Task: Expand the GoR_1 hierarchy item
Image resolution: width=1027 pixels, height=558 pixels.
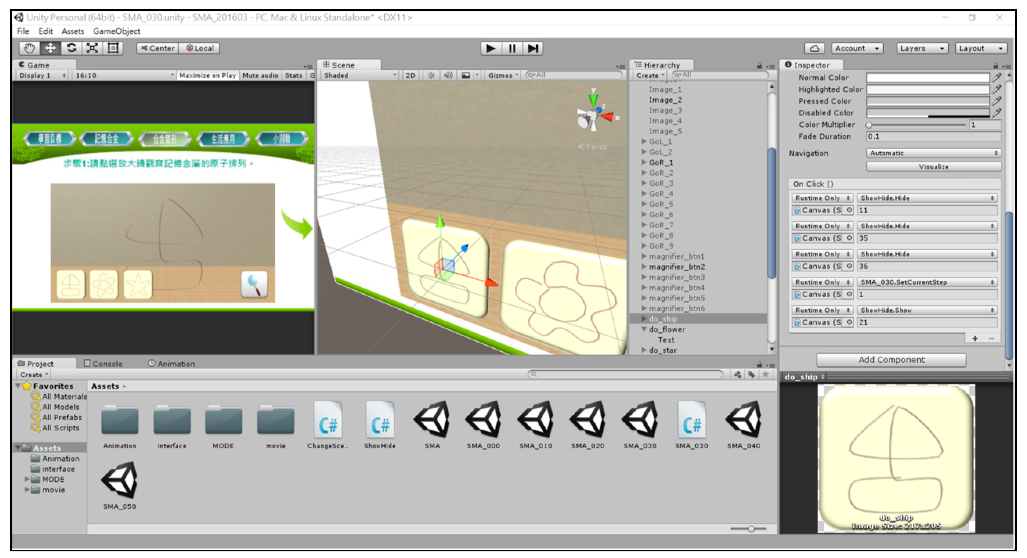Action: coord(644,162)
